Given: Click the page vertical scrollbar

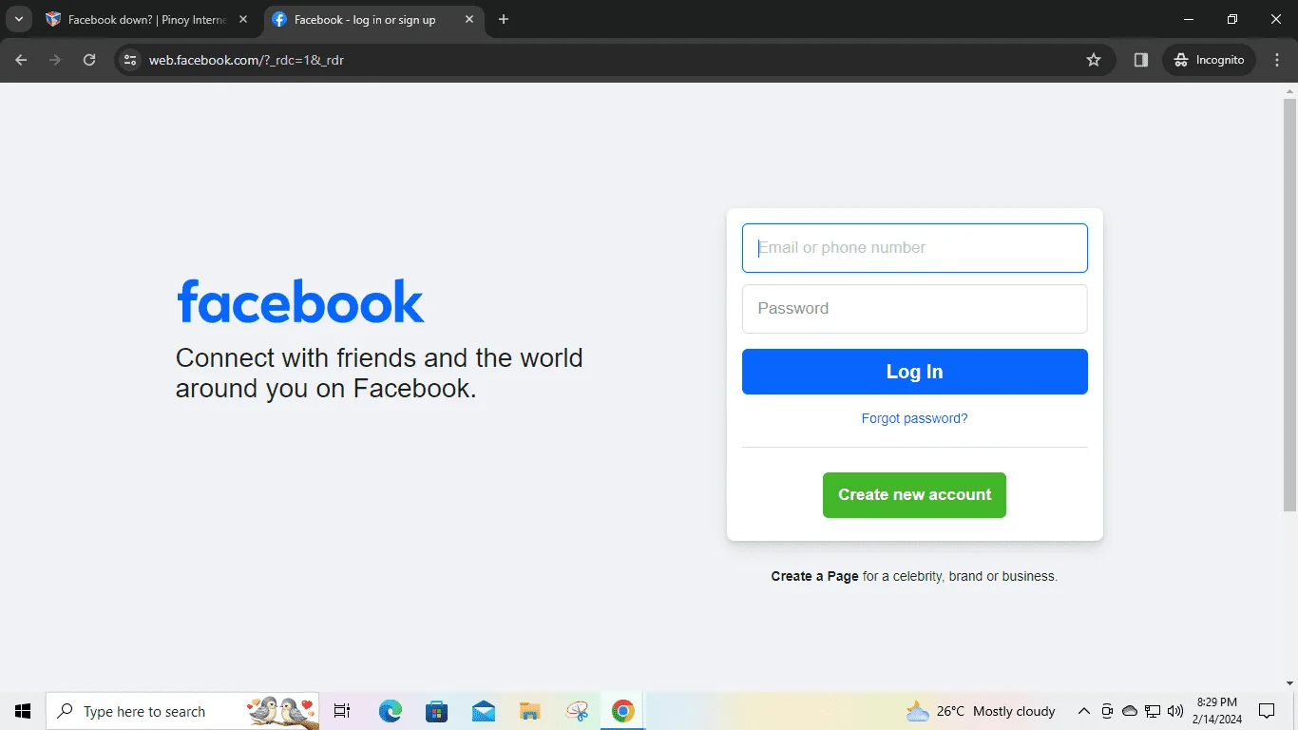Looking at the screenshot, I should (1289, 304).
